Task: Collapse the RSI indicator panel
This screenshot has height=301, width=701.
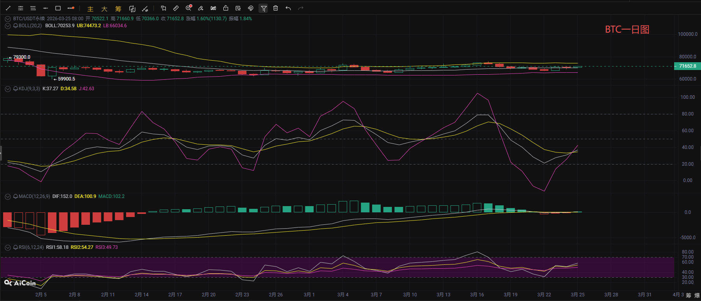Action: coord(8,247)
